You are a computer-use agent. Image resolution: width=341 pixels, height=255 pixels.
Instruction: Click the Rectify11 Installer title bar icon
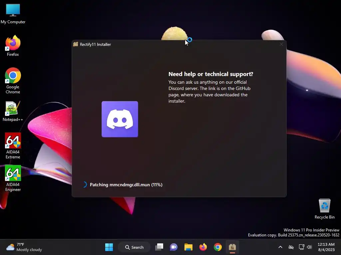(x=76, y=44)
